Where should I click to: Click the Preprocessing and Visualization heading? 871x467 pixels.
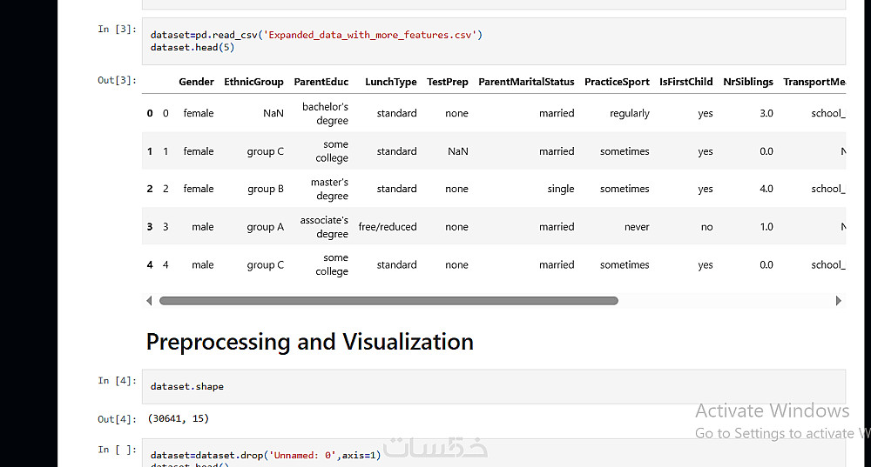point(309,342)
